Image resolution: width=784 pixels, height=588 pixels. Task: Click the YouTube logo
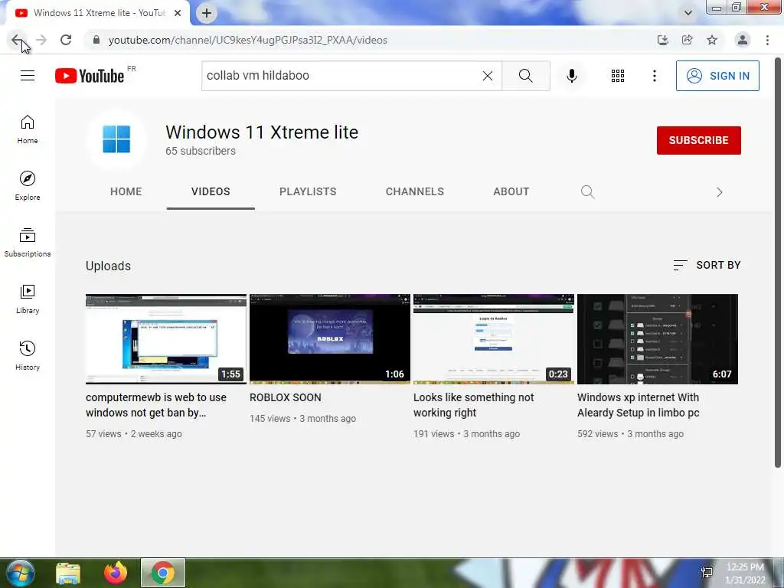pos(90,76)
